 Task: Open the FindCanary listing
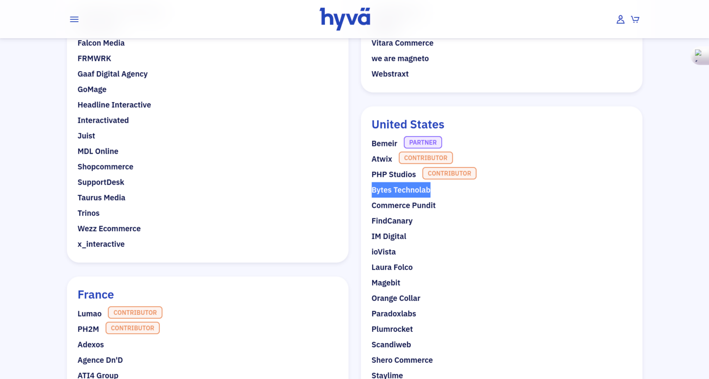[392, 221]
